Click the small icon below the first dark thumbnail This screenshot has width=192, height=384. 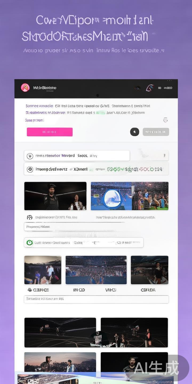click(x=30, y=217)
